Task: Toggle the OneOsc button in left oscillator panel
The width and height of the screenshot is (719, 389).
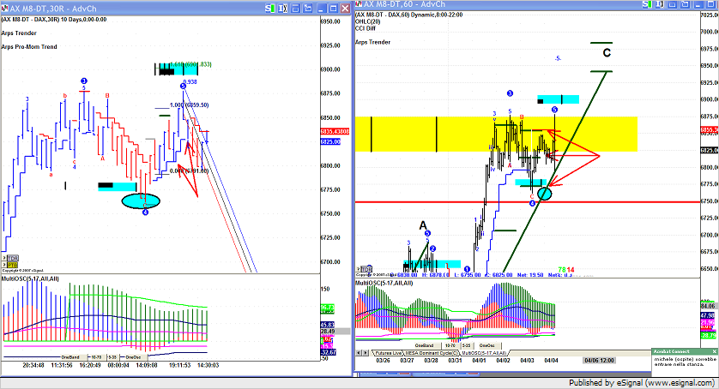Action: point(133,356)
